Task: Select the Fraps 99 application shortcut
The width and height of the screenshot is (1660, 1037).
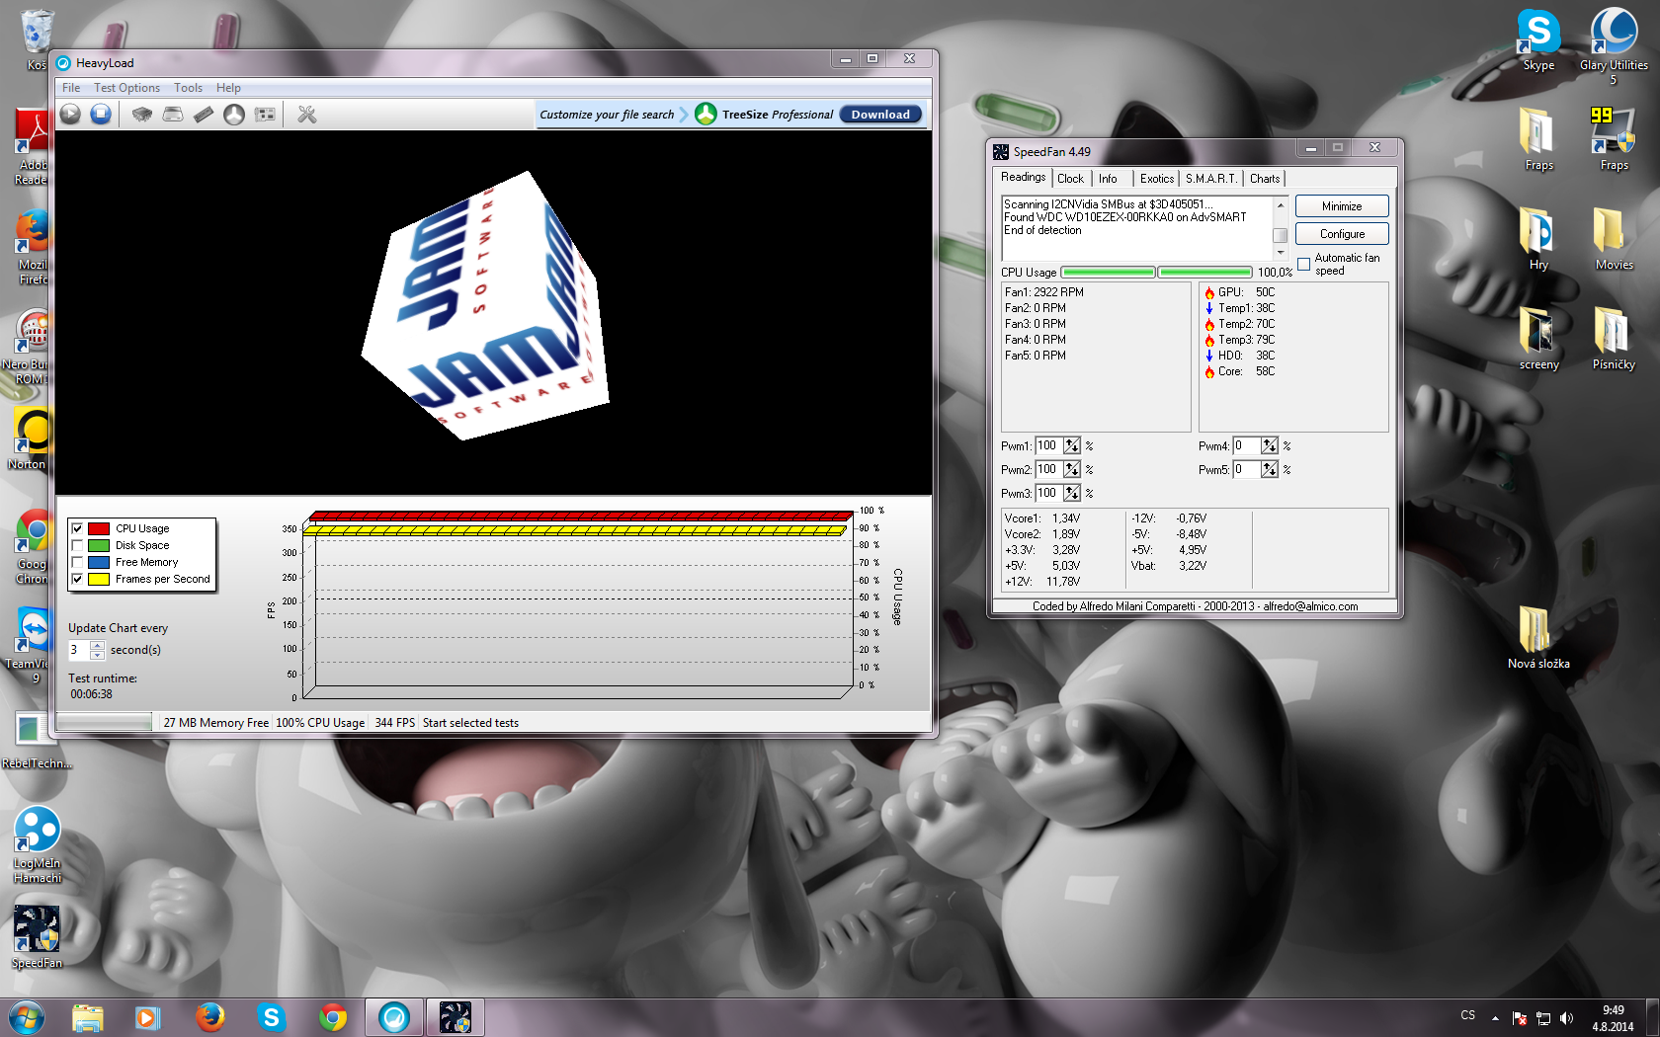Action: (1614, 139)
